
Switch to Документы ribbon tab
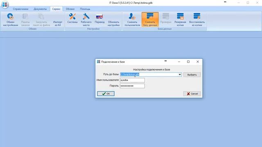[x=40, y=9]
